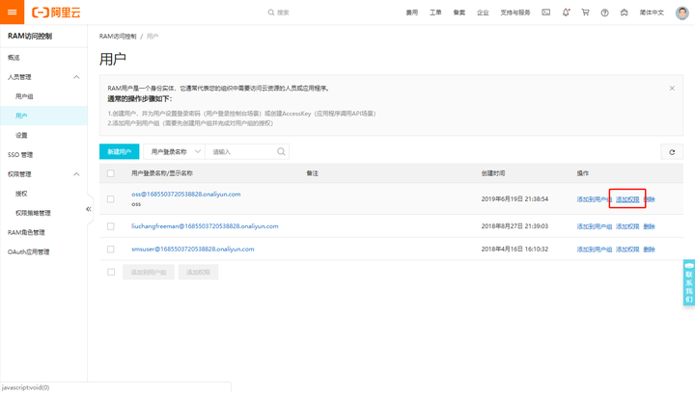Open the Cloud Shell terminal icon
Viewport: 695px width, 393px height.
(546, 13)
